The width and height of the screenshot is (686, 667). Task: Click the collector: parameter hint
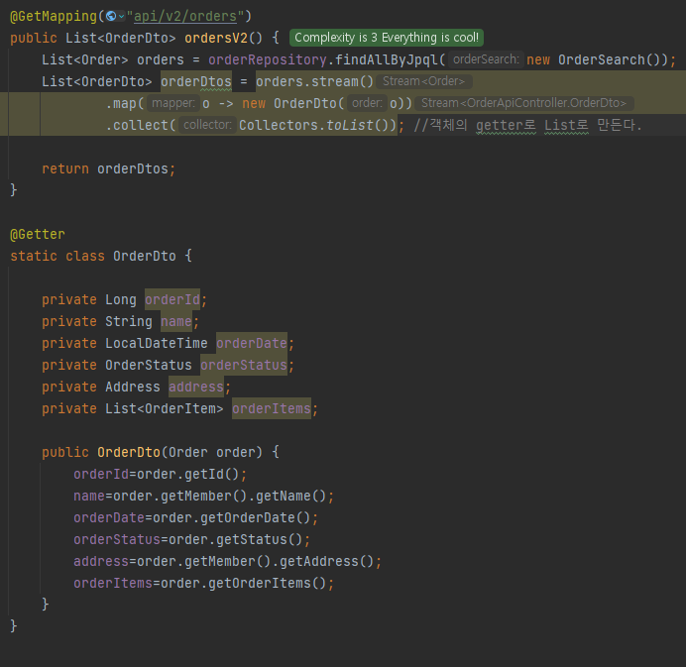tap(207, 125)
